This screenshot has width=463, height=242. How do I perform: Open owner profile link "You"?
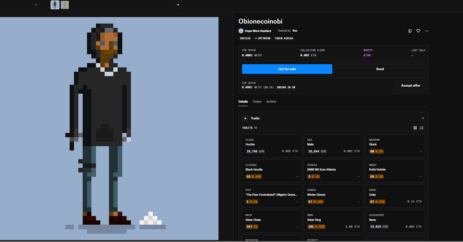[295, 30]
